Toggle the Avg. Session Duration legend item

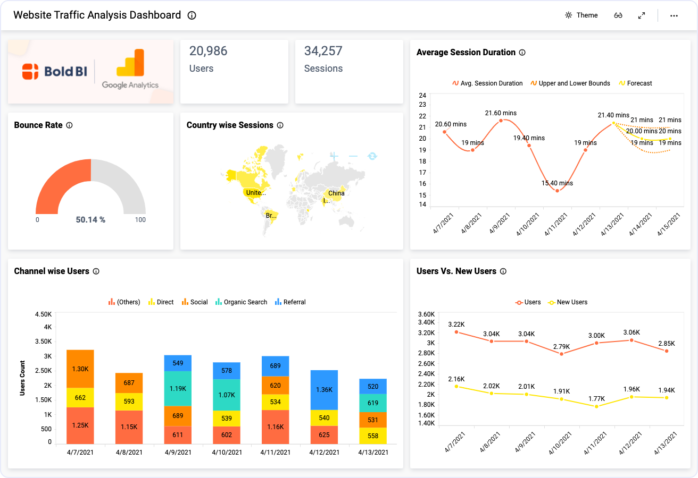(487, 83)
